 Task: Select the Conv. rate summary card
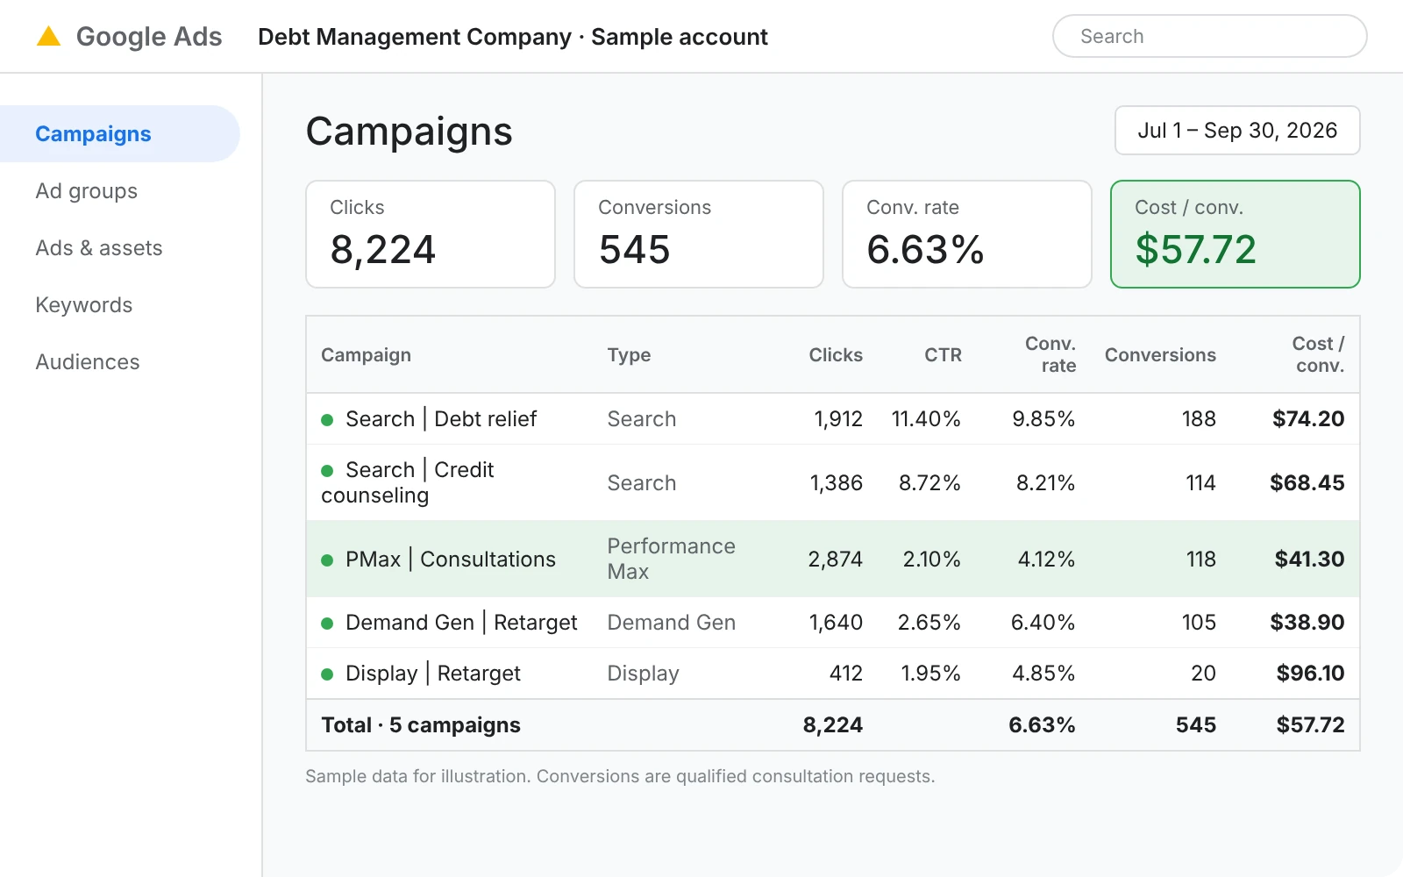967,234
